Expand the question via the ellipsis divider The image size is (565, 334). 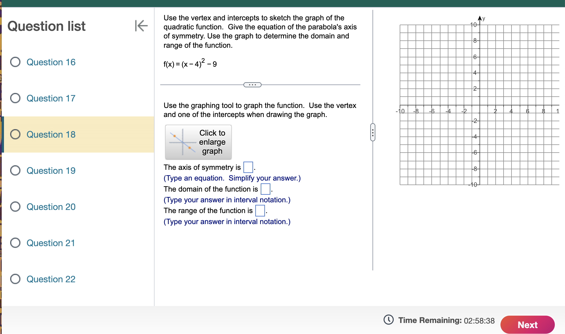[x=252, y=84]
